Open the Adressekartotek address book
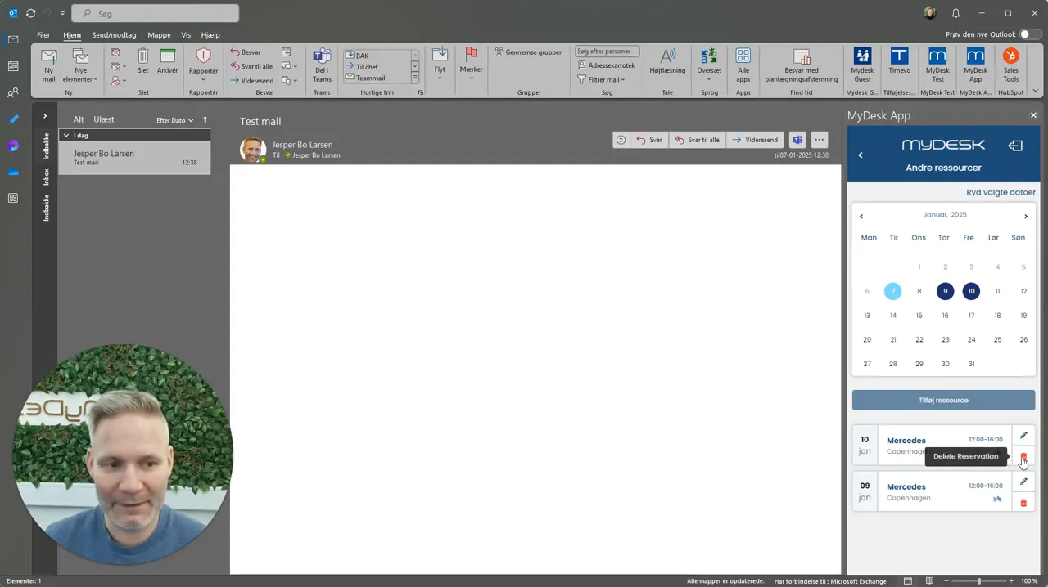 point(606,65)
